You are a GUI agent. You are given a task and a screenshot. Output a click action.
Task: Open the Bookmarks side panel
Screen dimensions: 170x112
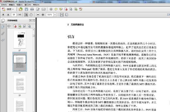click(3, 27)
